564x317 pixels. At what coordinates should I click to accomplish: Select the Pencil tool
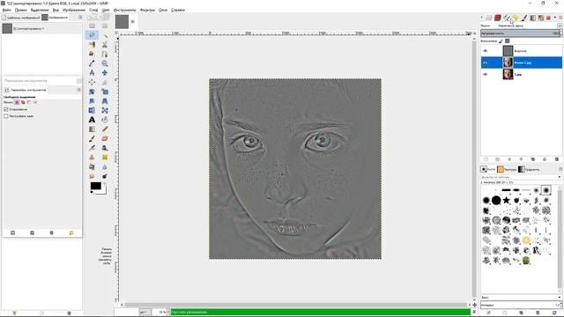point(105,129)
